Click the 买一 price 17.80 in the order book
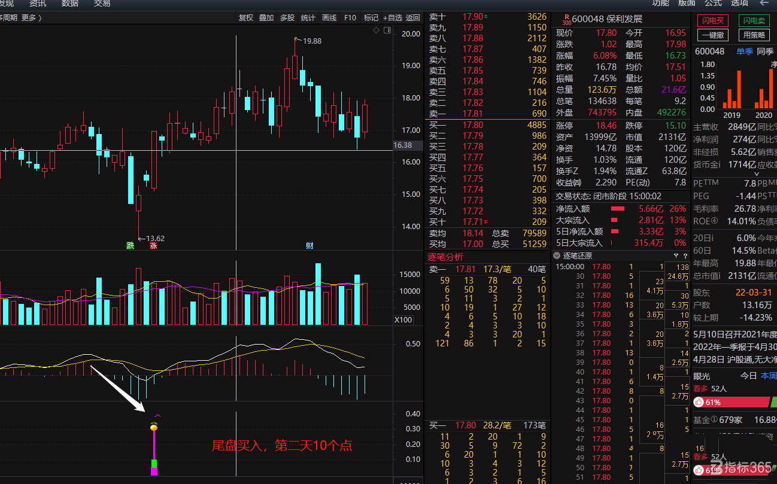The height and width of the screenshot is (484, 777). (473, 125)
